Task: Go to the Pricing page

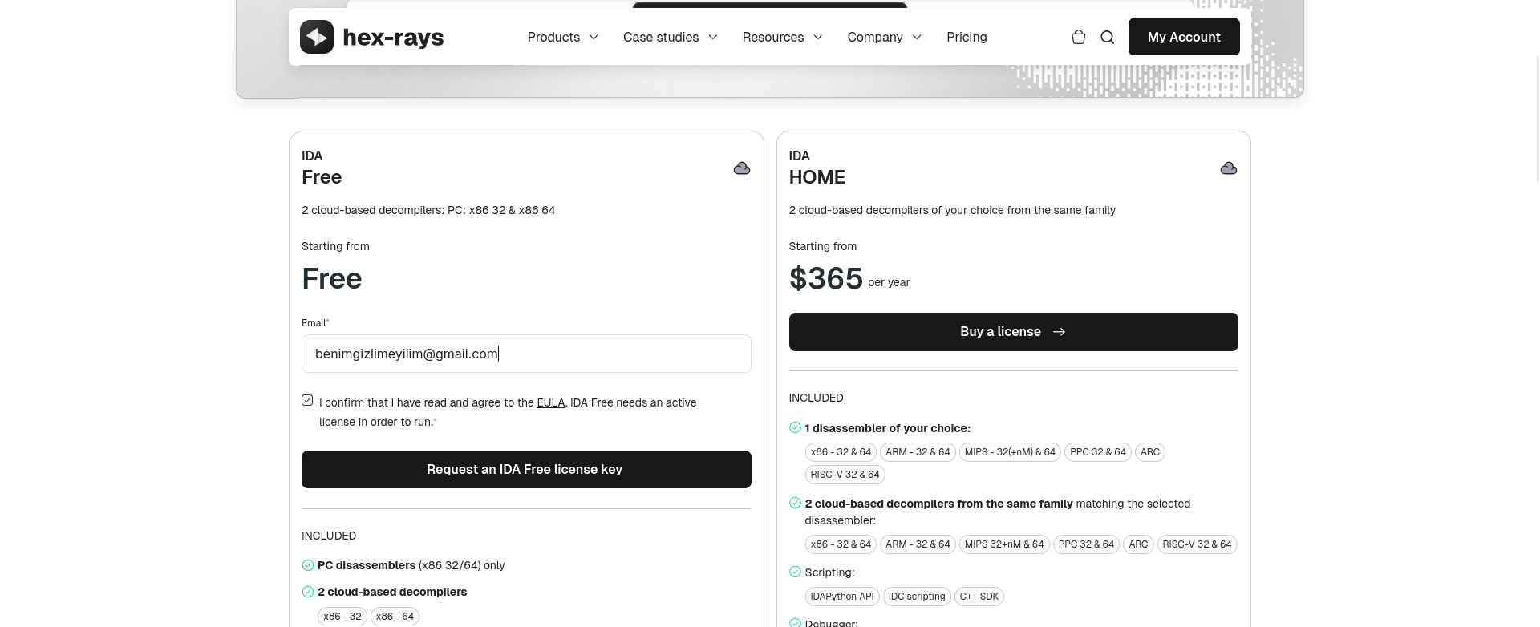Action: [967, 37]
